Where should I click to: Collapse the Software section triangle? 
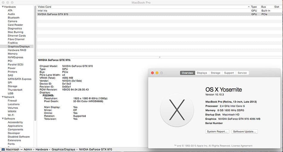(3, 118)
